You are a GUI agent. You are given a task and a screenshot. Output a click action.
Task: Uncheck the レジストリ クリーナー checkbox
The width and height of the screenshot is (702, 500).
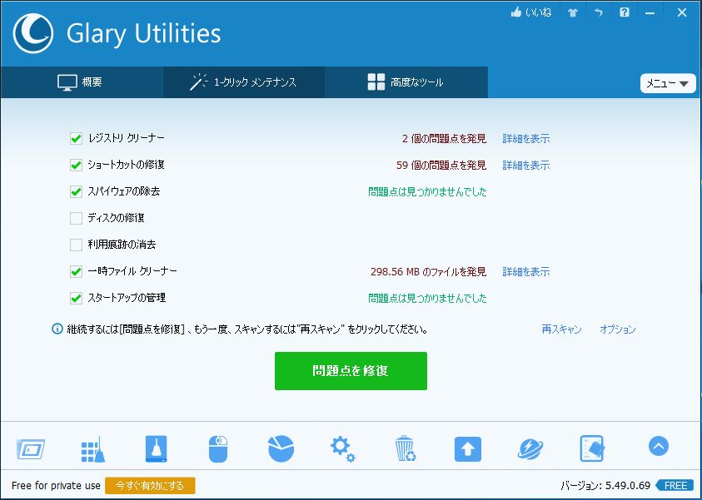75,138
